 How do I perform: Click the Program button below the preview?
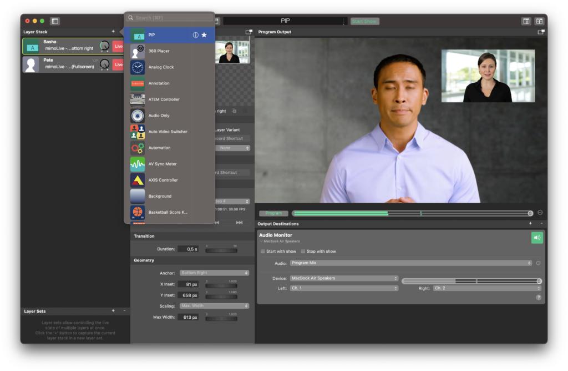(273, 213)
